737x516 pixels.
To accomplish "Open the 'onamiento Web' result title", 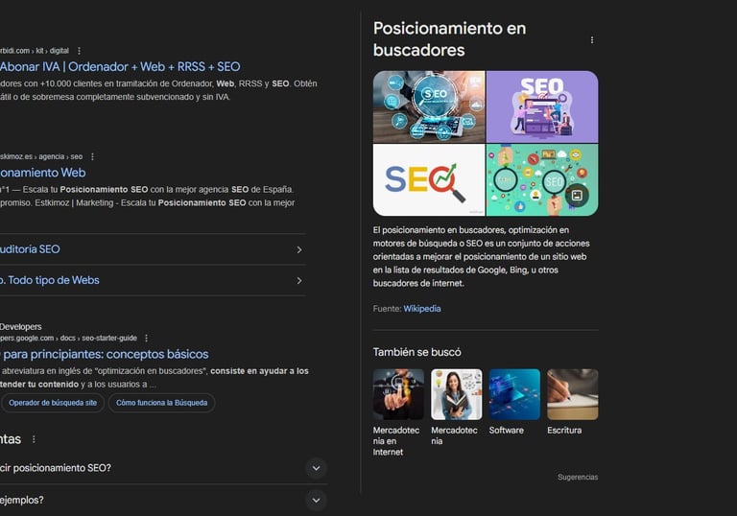I will 43,173.
